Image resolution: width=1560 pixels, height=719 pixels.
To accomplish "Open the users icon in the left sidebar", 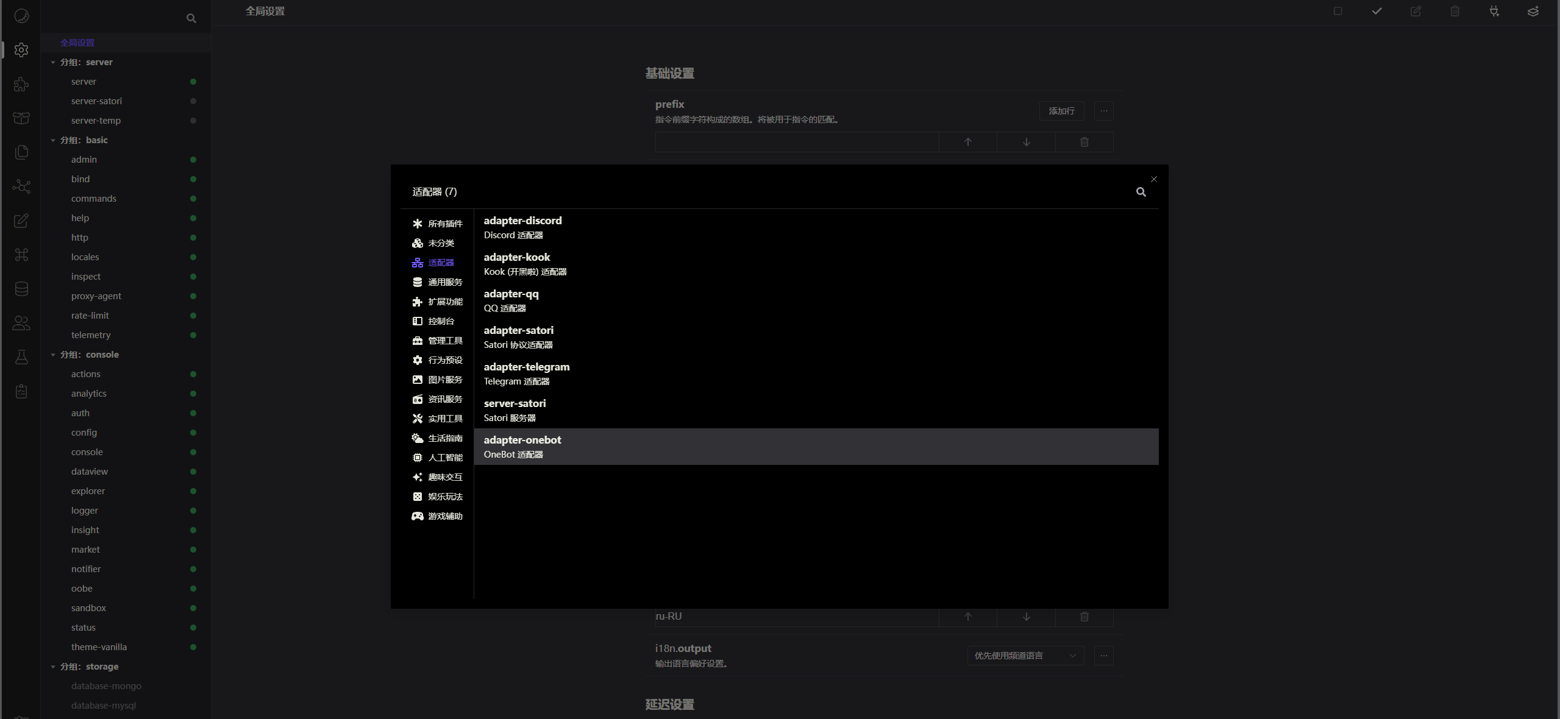I will [x=21, y=323].
